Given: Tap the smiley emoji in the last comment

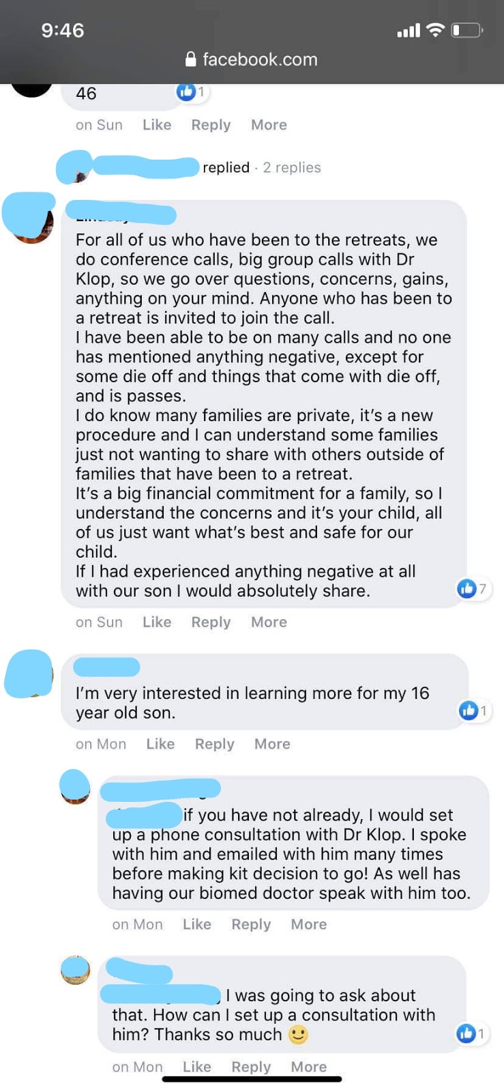Looking at the screenshot, I should click(298, 1035).
